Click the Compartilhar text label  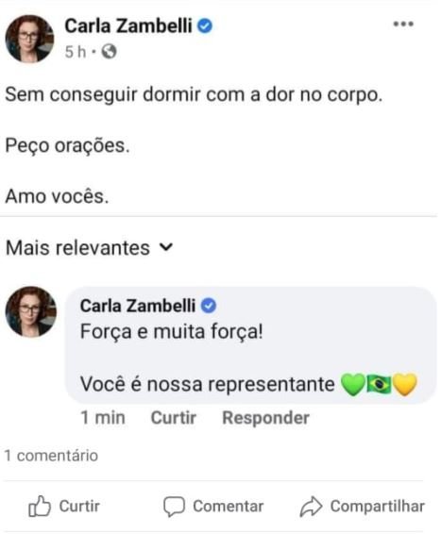378,507
